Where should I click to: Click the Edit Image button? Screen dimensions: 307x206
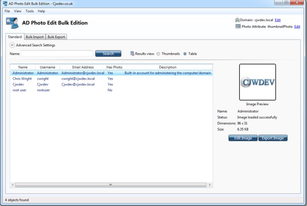[x=243, y=138]
